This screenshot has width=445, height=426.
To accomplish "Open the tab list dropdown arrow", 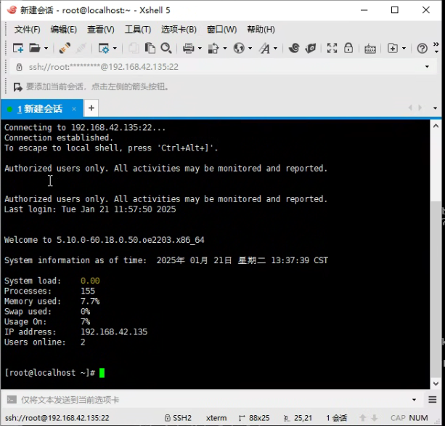I will point(435,108).
